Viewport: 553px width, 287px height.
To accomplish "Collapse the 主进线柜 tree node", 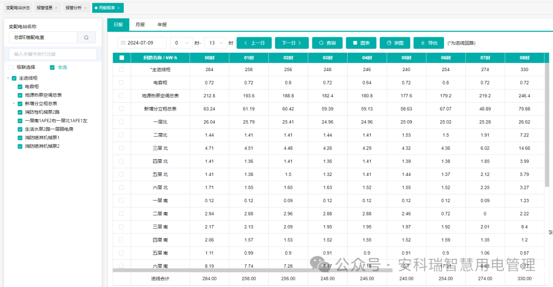I will tap(8, 78).
